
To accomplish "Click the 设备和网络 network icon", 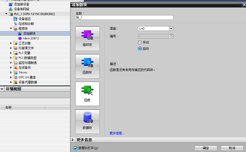I will click(11, 9).
